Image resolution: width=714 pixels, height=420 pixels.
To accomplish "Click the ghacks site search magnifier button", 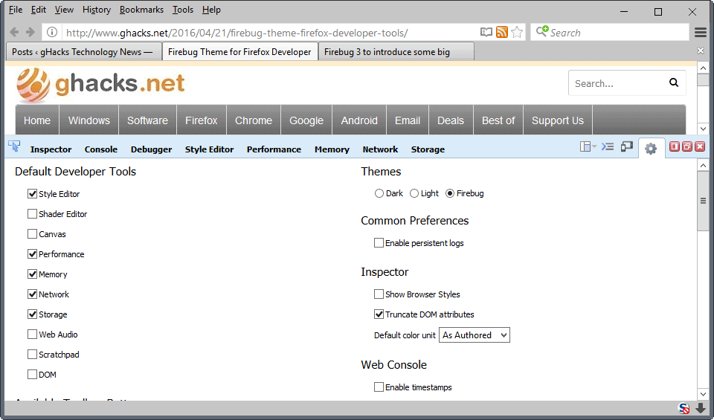I will 674,83.
